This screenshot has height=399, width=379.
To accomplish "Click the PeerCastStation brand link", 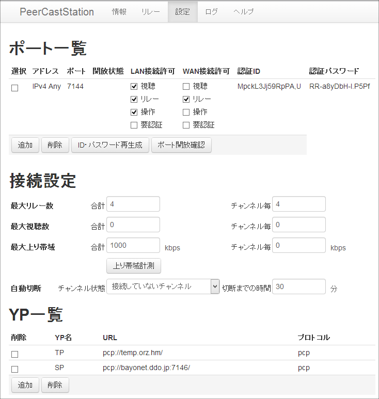I will 57,12.
